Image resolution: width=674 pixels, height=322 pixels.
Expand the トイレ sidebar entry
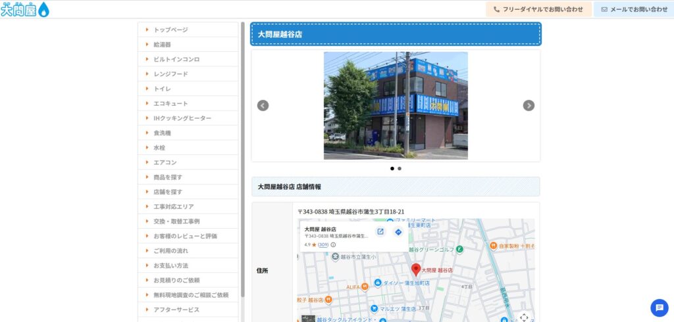[162, 89]
